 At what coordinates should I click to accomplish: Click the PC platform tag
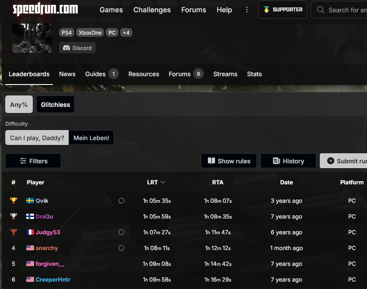click(112, 32)
